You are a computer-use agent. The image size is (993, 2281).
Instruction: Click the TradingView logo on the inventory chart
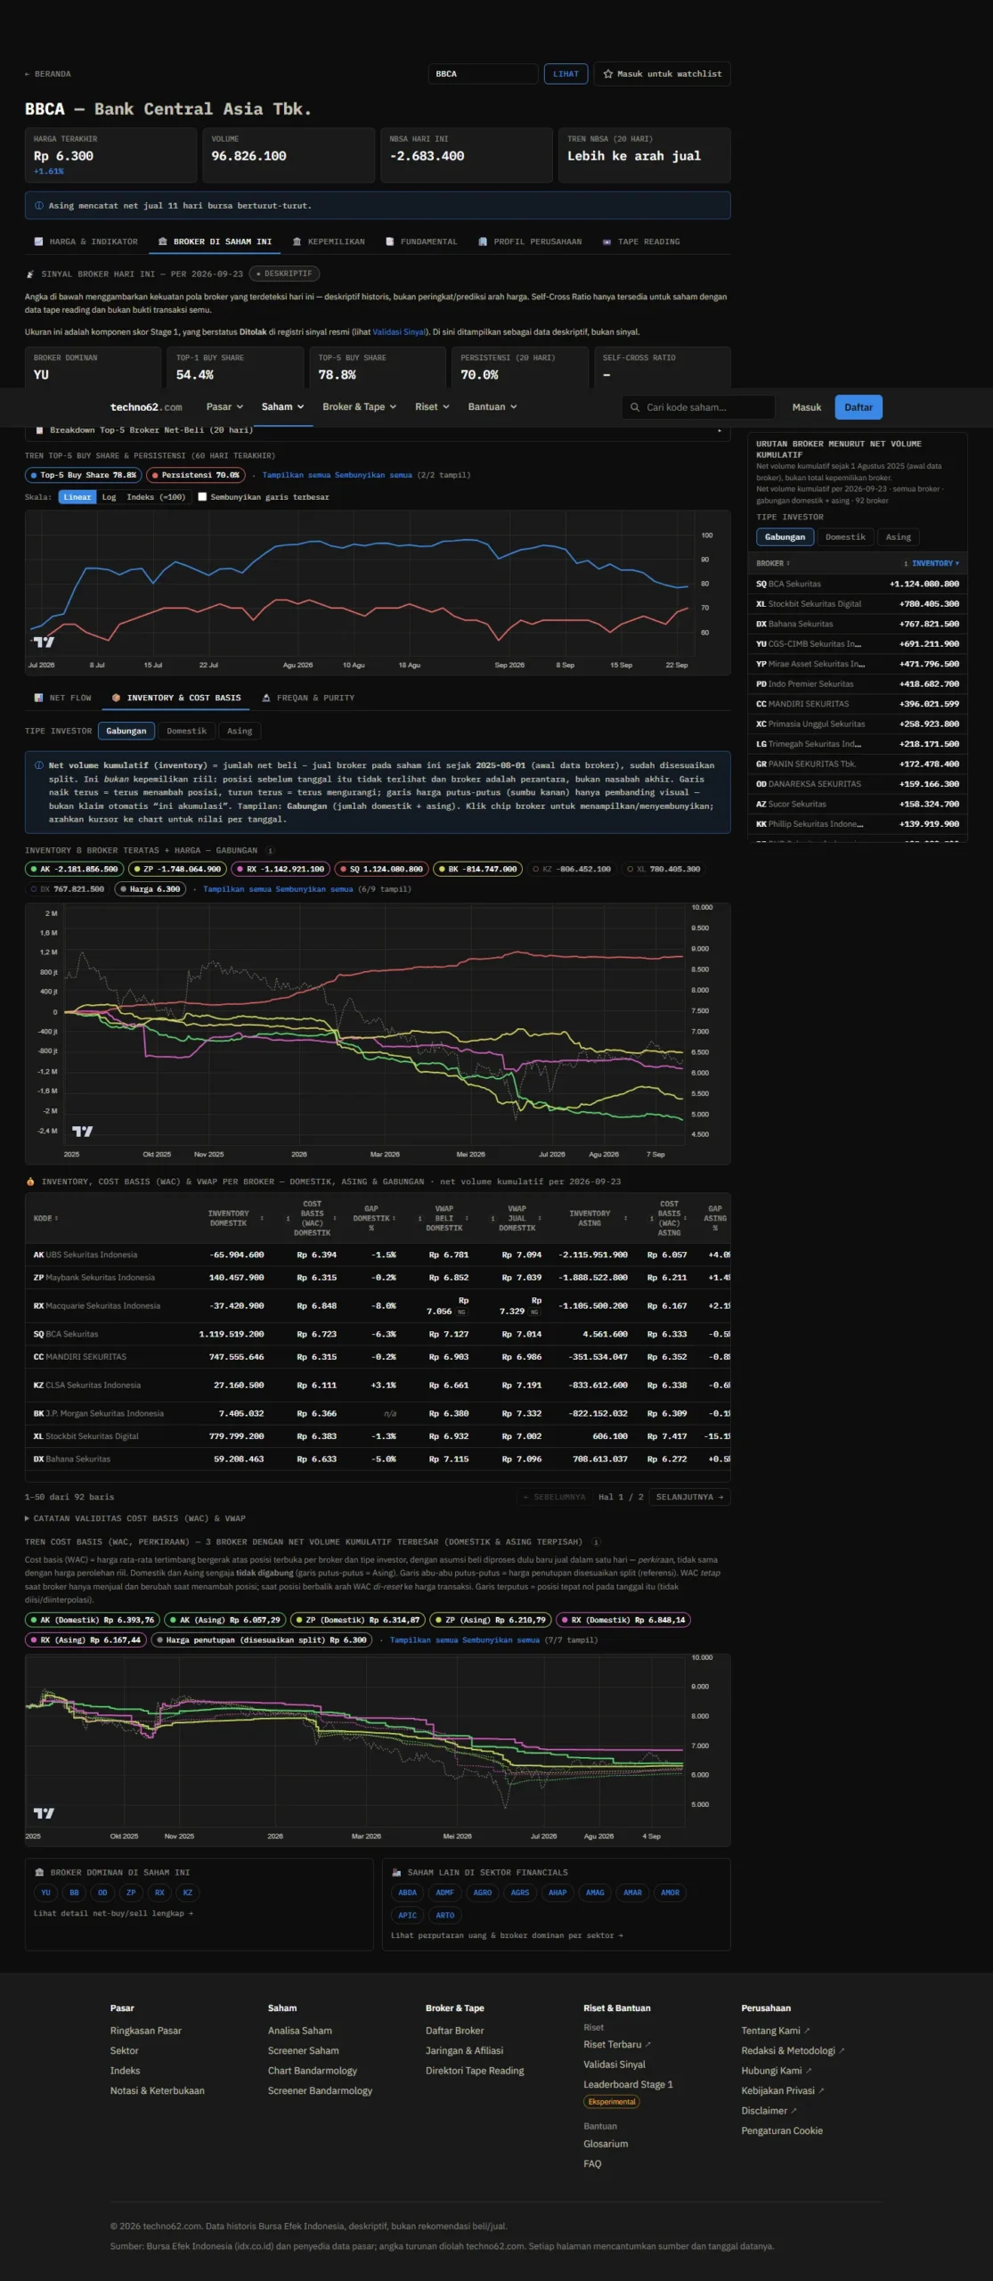coord(82,1131)
